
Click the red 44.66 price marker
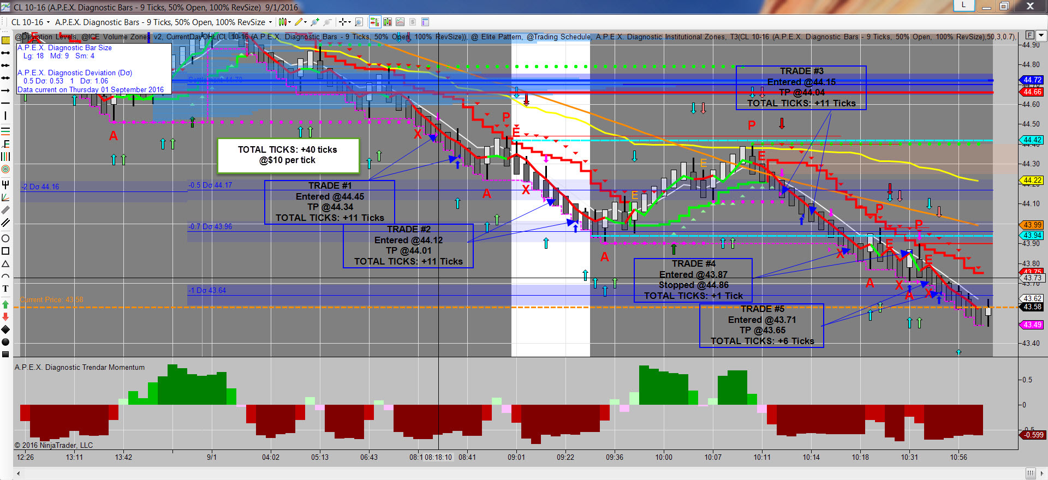click(x=1032, y=92)
